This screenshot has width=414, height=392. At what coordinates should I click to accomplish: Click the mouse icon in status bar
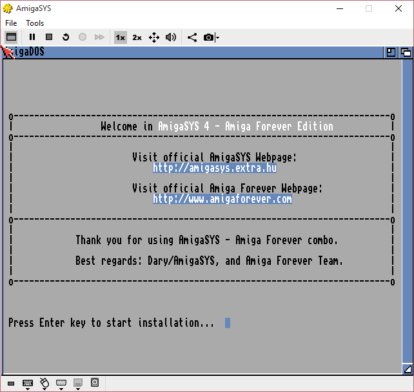pos(44,382)
